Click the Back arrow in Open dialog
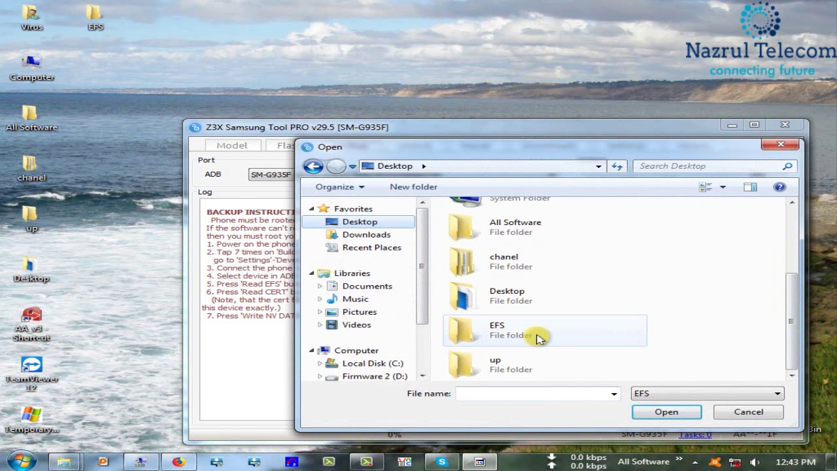The width and height of the screenshot is (837, 471). (313, 166)
